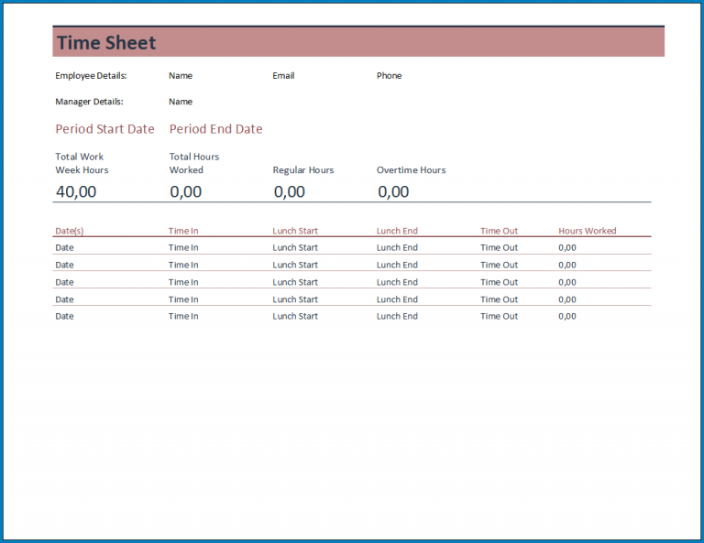This screenshot has height=543, width=704.
Task: Select the Lunch End cell in third table row
Action: click(397, 282)
